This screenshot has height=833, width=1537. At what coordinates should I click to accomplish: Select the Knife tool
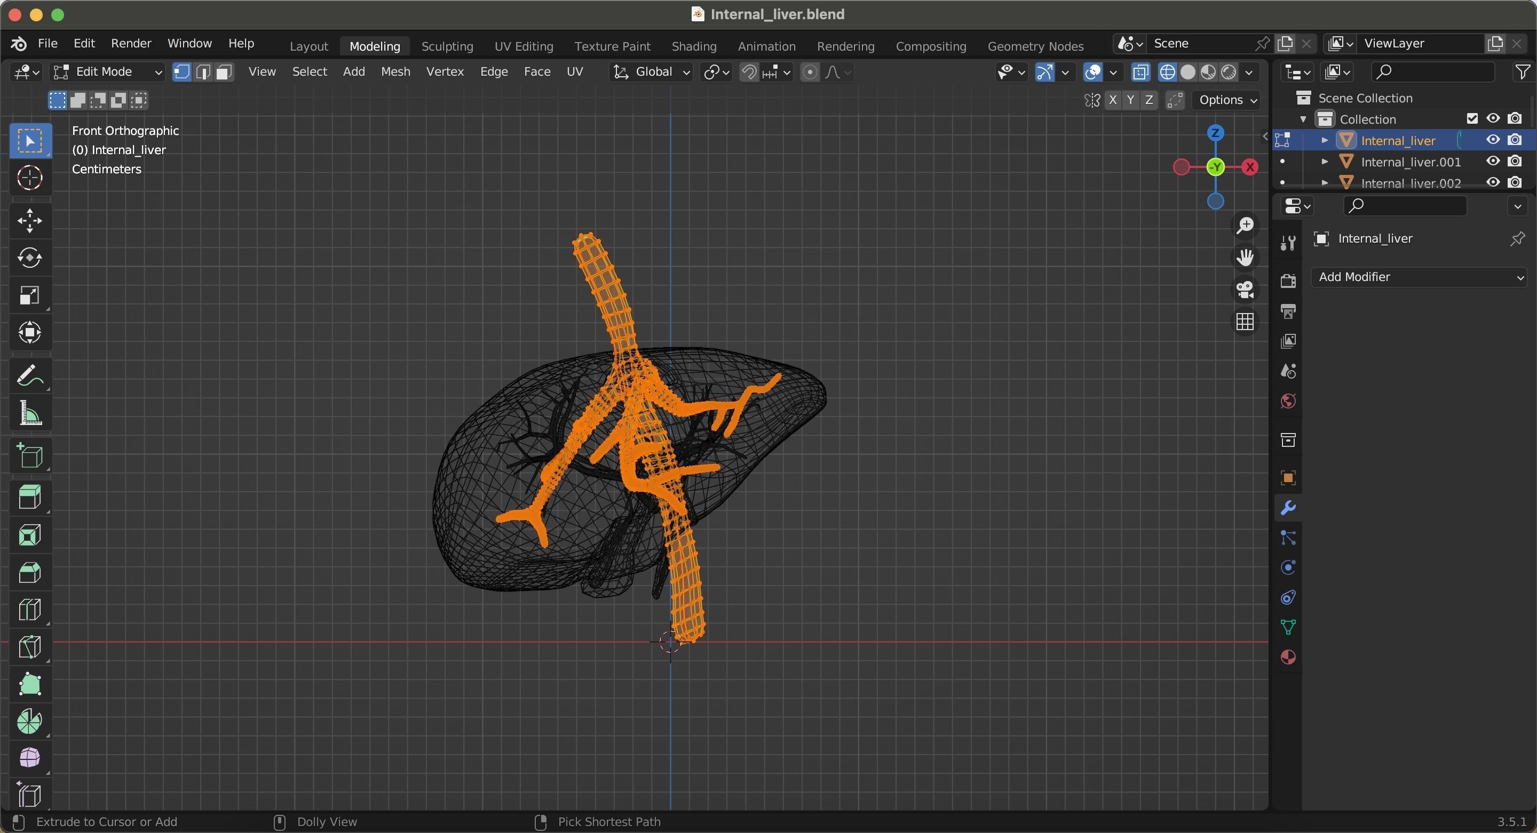[x=30, y=647]
